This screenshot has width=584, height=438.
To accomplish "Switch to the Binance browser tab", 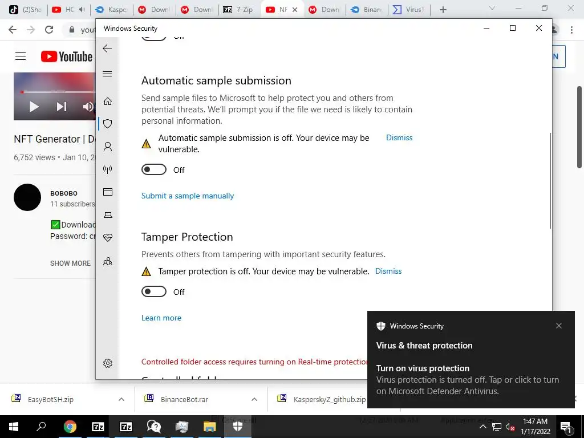I will 367,10.
